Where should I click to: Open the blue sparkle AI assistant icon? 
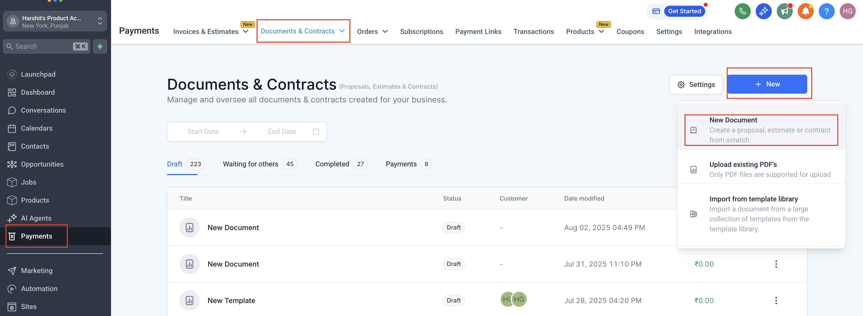coord(763,11)
